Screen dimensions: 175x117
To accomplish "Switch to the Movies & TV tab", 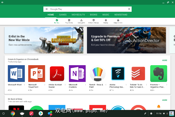I will click(78, 15).
